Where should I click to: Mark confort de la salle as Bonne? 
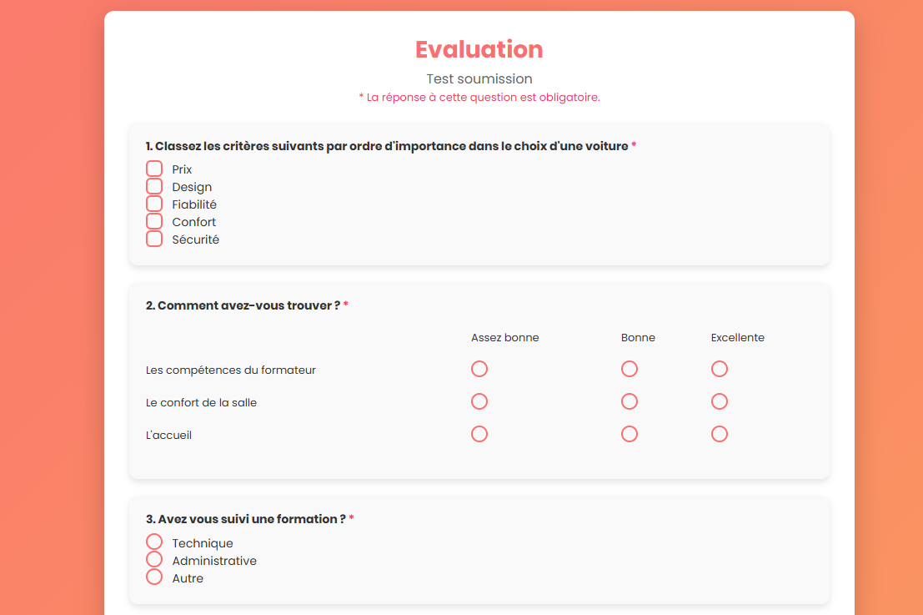pos(630,401)
